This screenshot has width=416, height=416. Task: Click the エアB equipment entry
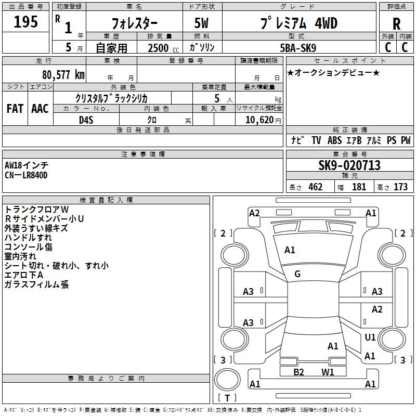tap(354, 140)
